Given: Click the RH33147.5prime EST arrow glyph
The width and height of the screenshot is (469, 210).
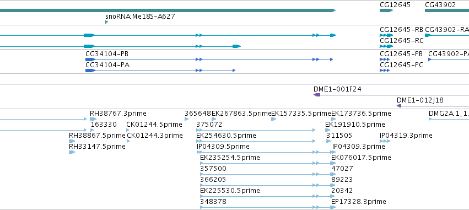Looking at the screenshot, I should click(72, 152).
